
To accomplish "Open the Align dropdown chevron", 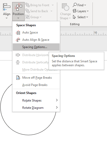I will [6, 18].
